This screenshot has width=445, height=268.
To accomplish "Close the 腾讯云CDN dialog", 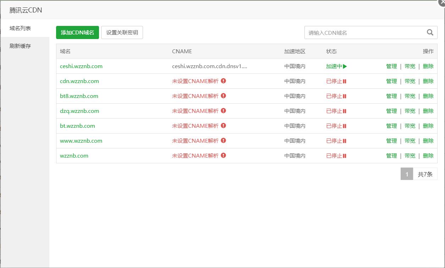I will click(442, 2).
